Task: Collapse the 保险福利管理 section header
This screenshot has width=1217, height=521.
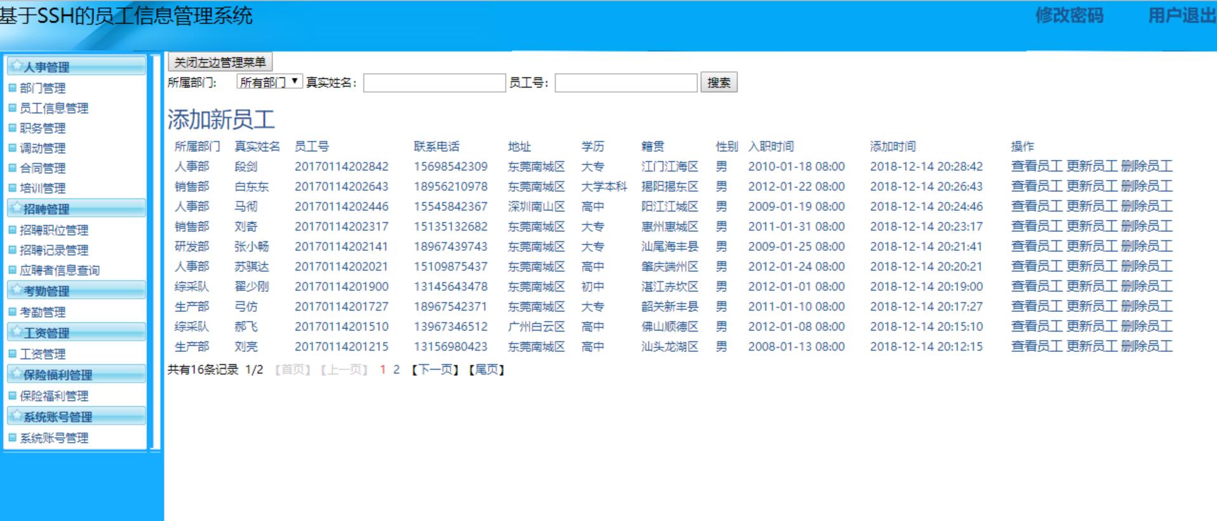Action: tap(76, 374)
